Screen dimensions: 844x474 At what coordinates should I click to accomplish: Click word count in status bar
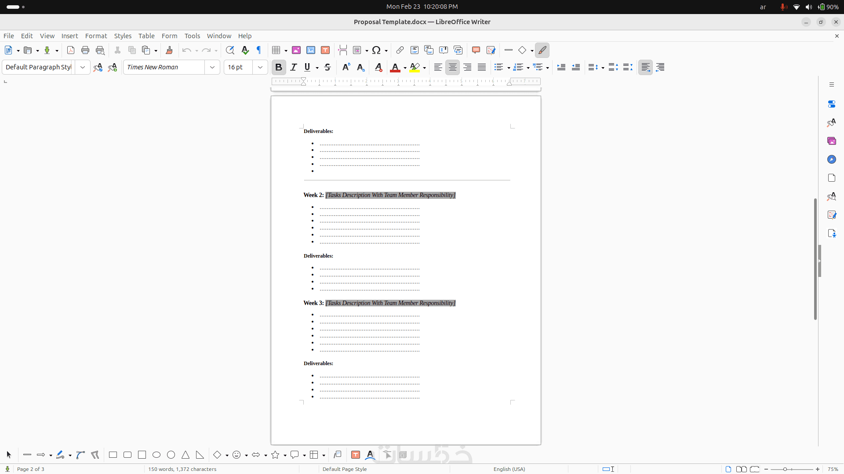coord(182,469)
